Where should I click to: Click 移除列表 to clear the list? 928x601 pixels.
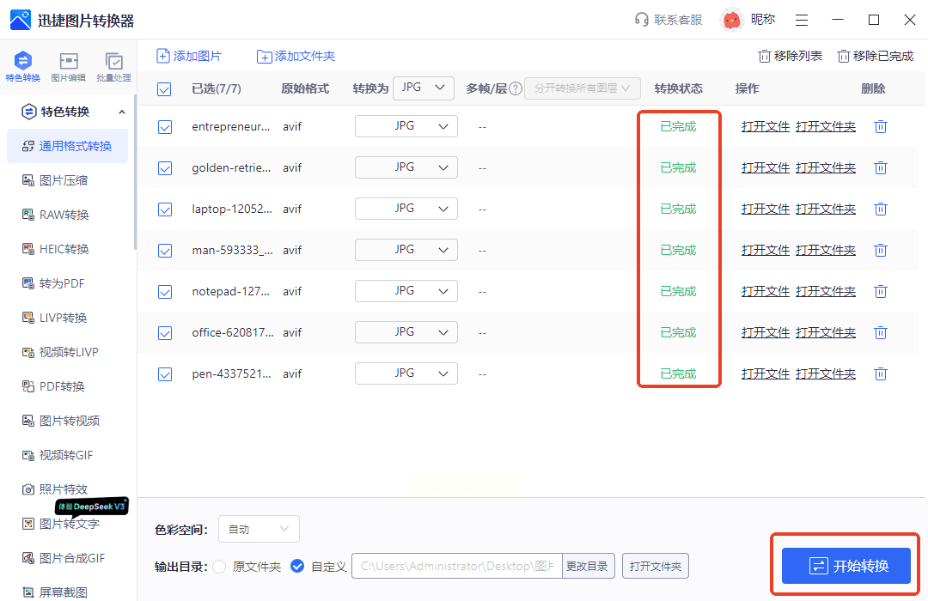click(791, 56)
